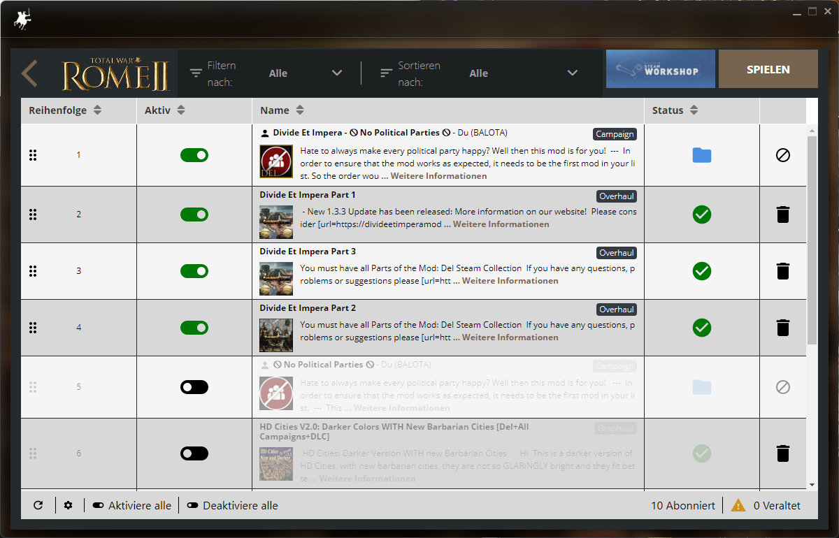839x538 pixels.
Task: Open the Steam Workshop banner
Action: point(660,69)
